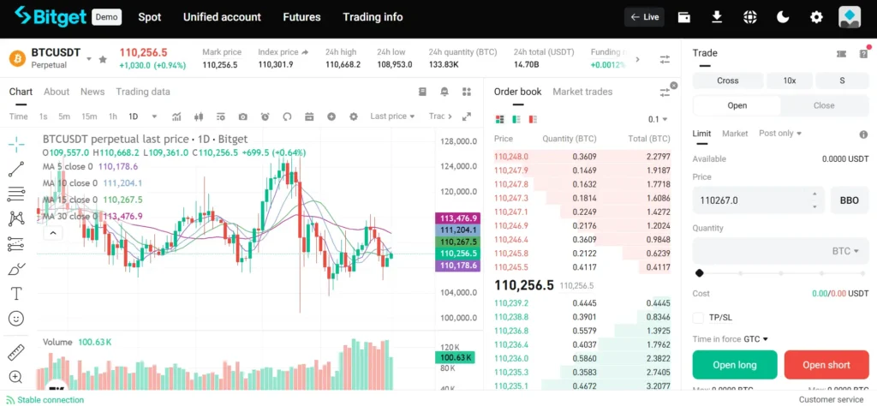Open order book 0.1 precision dropdown
The width and height of the screenshot is (877, 406).
[659, 119]
